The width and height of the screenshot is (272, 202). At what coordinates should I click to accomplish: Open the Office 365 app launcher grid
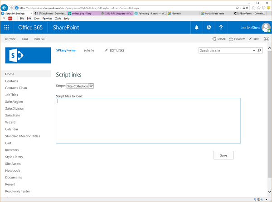point(6,27)
